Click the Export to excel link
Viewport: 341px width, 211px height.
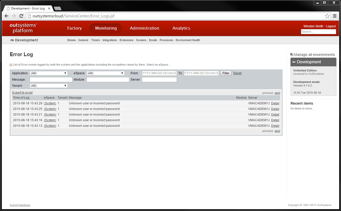(22, 93)
